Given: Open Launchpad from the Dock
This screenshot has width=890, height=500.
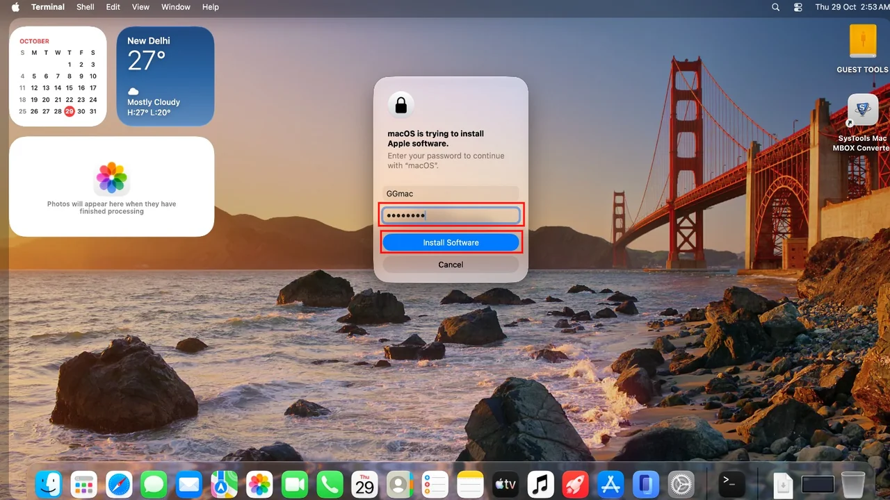Looking at the screenshot, I should tap(84, 484).
